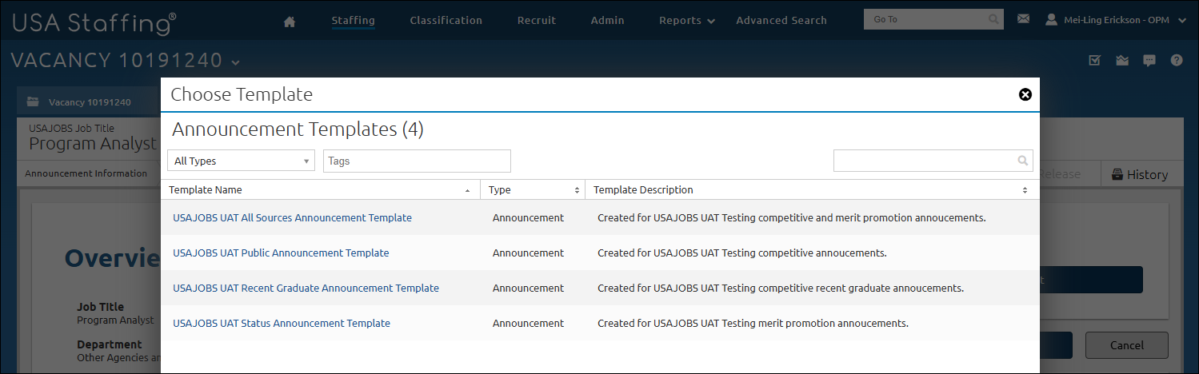The height and width of the screenshot is (374, 1199).
Task: Expand the Reports menu
Action: (687, 21)
